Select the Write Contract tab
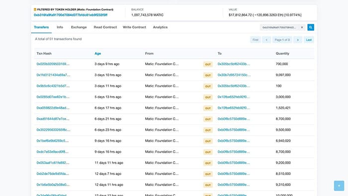Viewport: 348px width, 196px height. point(134,27)
